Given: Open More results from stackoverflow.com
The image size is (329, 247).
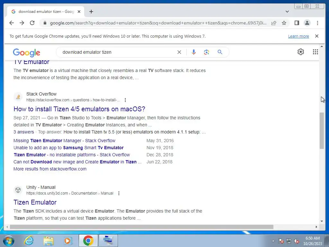Looking at the screenshot, I should pyautogui.click(x=50, y=169).
